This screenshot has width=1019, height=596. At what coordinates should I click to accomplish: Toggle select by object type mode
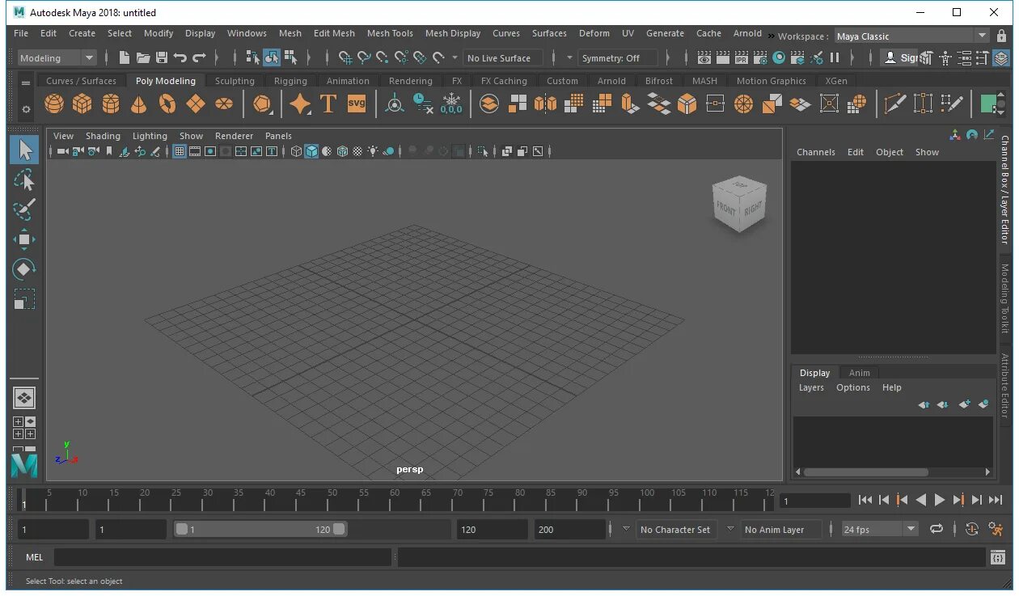coord(272,57)
